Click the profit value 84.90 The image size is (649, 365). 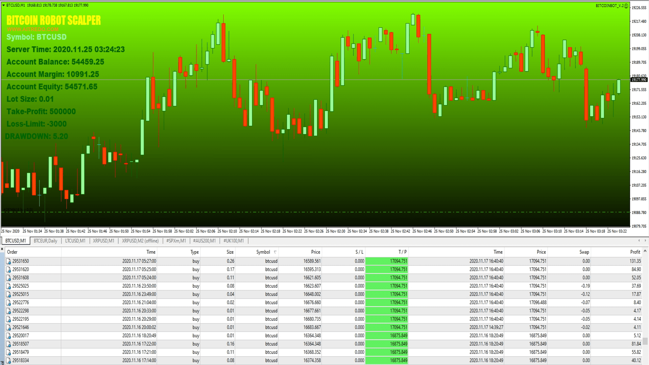click(x=636, y=269)
